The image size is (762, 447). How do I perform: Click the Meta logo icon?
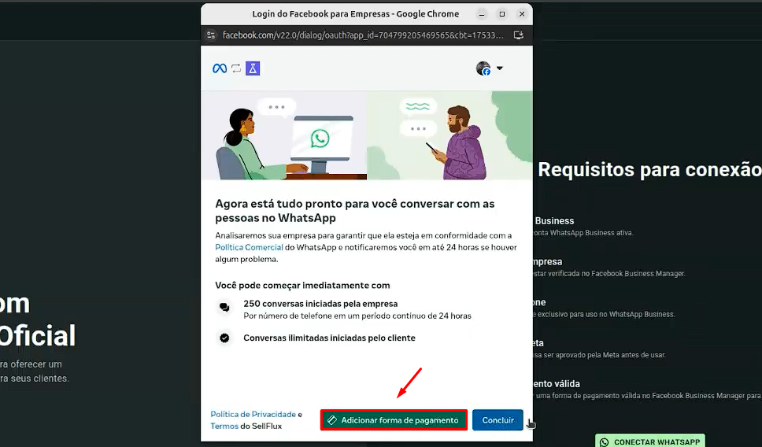coord(220,68)
